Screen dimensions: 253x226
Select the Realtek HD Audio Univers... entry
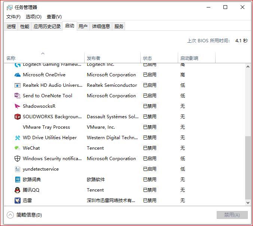[53, 85]
